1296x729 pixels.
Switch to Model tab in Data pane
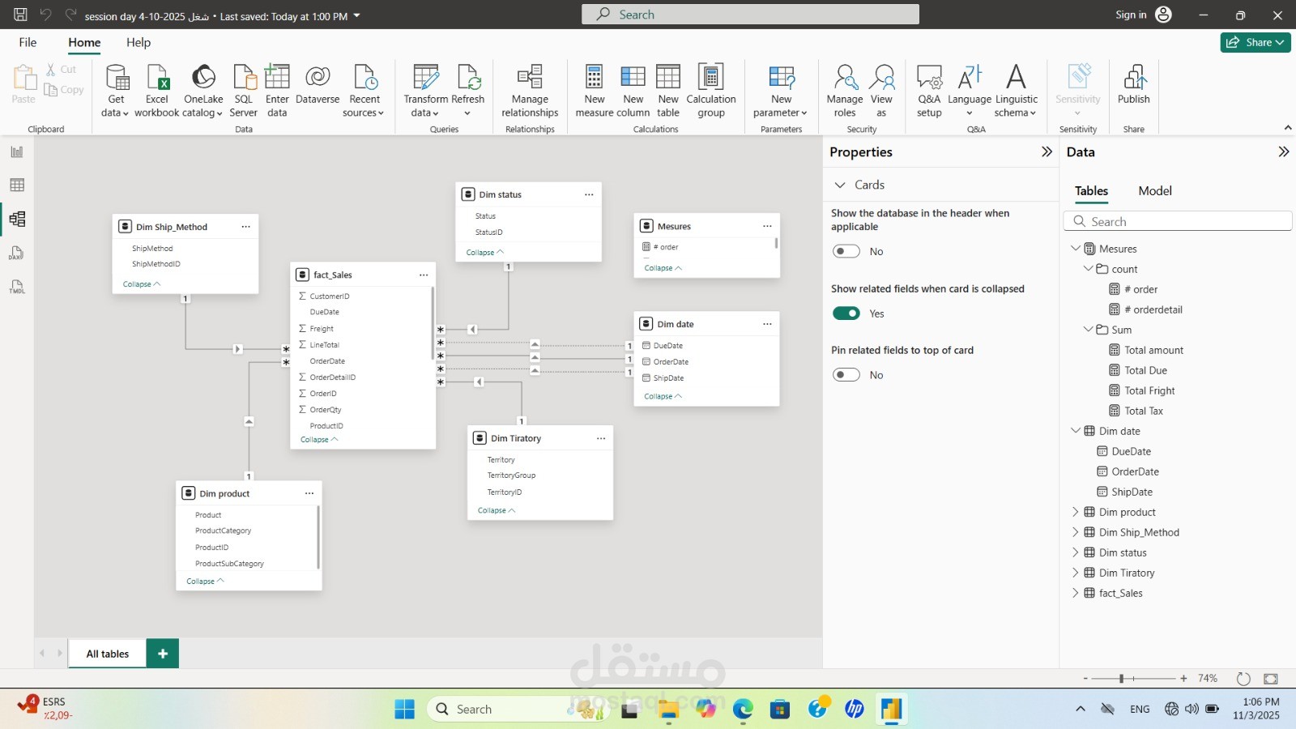pos(1154,190)
